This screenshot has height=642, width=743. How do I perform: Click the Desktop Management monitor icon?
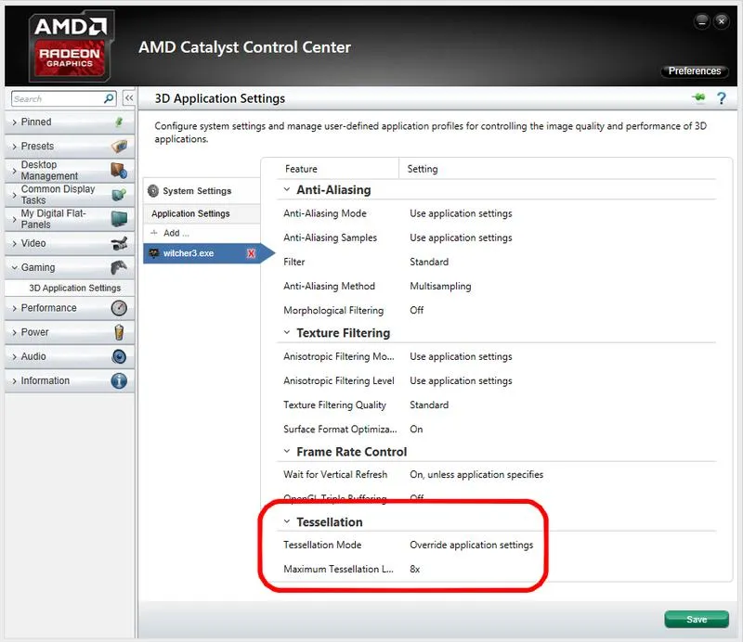point(118,171)
